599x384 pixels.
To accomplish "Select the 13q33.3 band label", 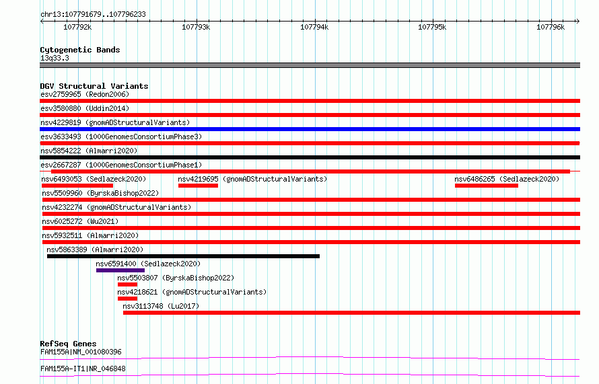I will (55, 58).
